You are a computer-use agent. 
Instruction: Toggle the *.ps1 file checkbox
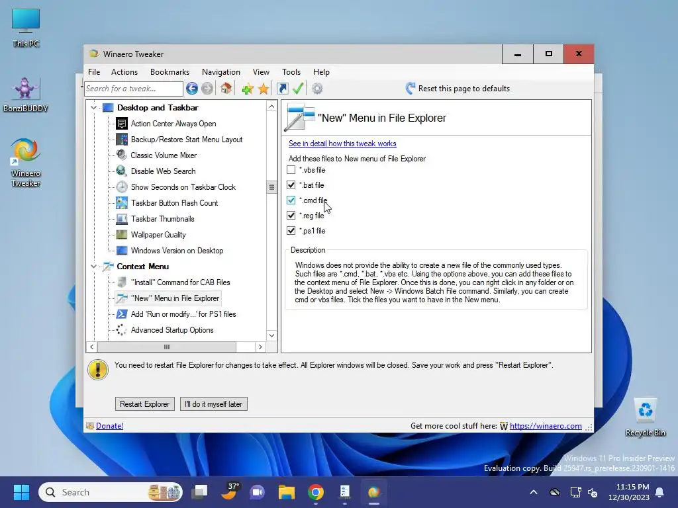(x=291, y=231)
